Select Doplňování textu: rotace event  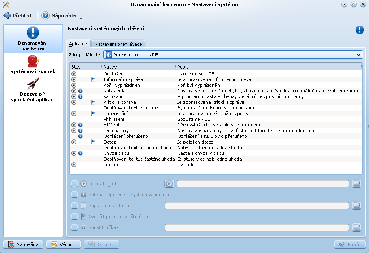click(131, 108)
